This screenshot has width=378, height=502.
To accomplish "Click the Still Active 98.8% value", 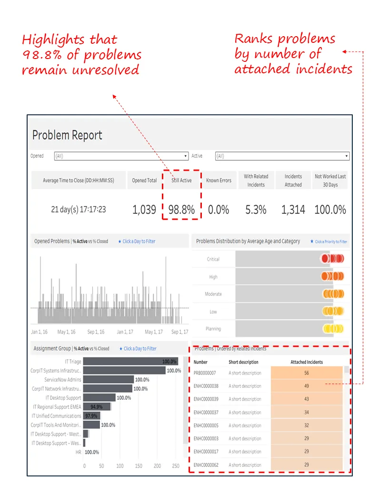I will click(181, 209).
